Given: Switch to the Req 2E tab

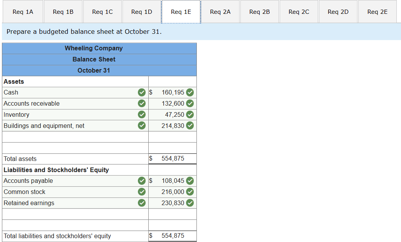Looking at the screenshot, I should pyautogui.click(x=377, y=12).
